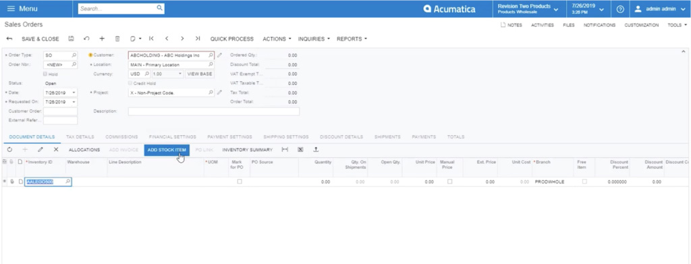The height and width of the screenshot is (264, 691).
Task: Switch to the FINANCIAL SETTINGS tab
Action: pos(172,137)
